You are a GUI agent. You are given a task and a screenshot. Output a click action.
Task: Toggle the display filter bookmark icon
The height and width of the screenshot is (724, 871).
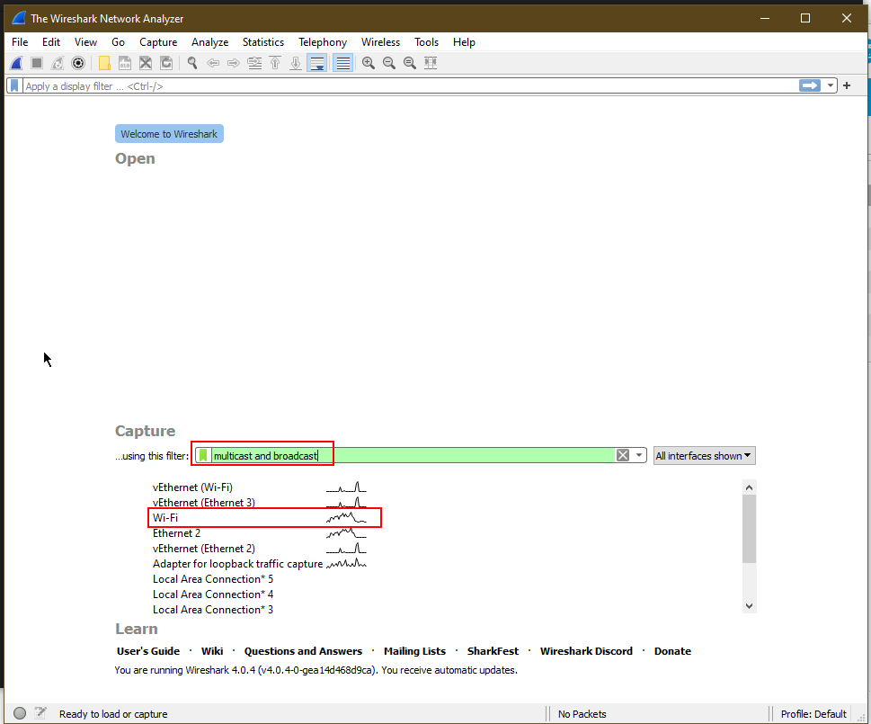pos(13,85)
